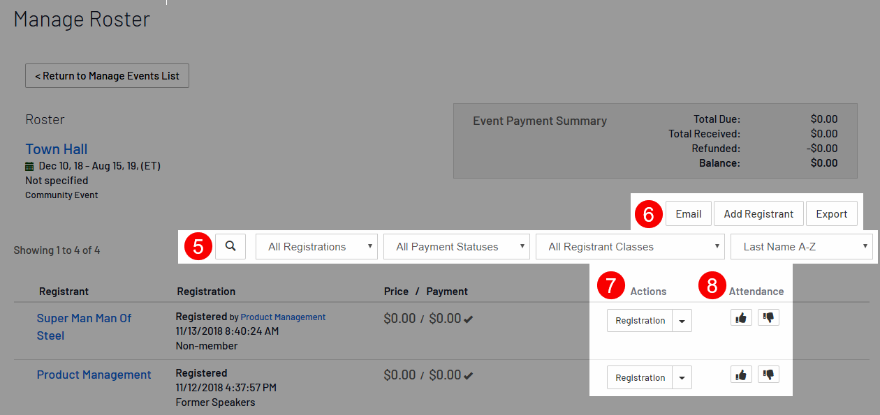This screenshot has height=415, width=880.
Task: Click thumbs down for Product Management registrant
Action: [768, 375]
